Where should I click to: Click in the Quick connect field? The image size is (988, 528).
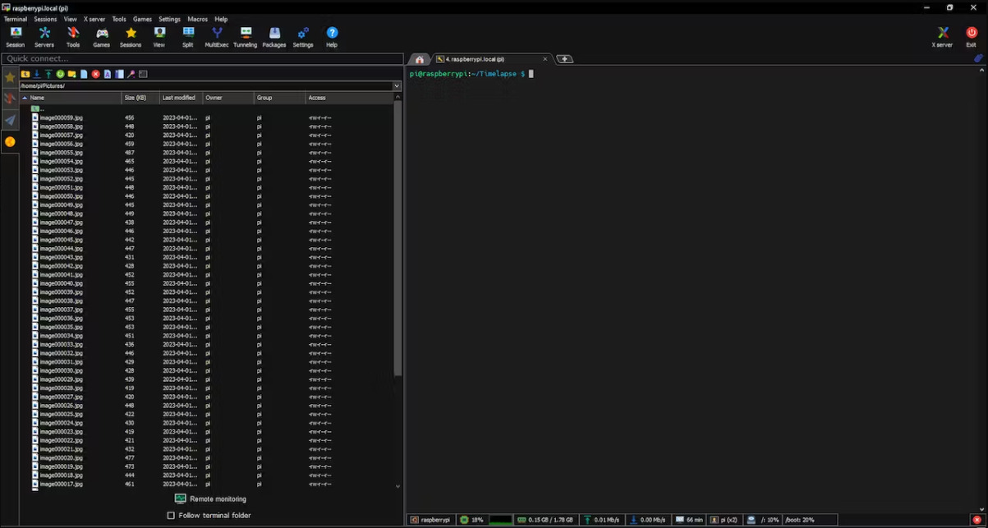pyautogui.click(x=203, y=58)
